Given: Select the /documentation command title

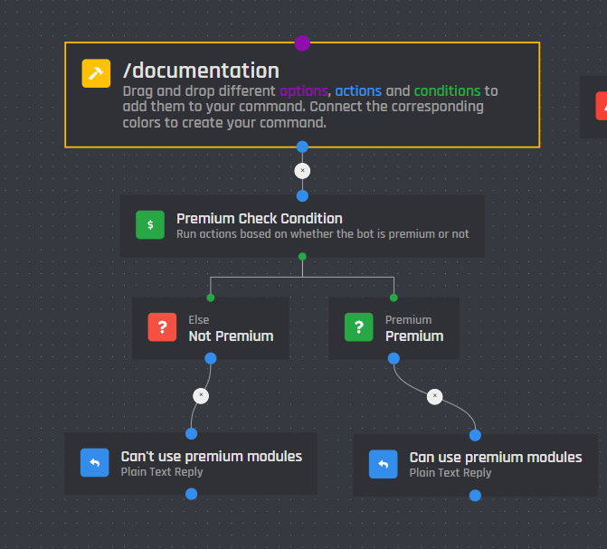Looking at the screenshot, I should point(201,71).
